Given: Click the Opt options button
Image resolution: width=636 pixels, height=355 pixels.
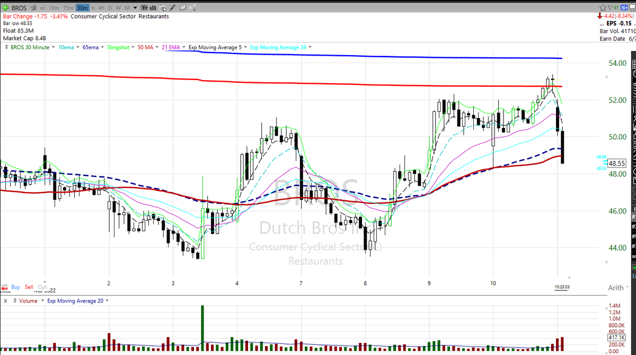Looking at the screenshot, I should [42, 287].
